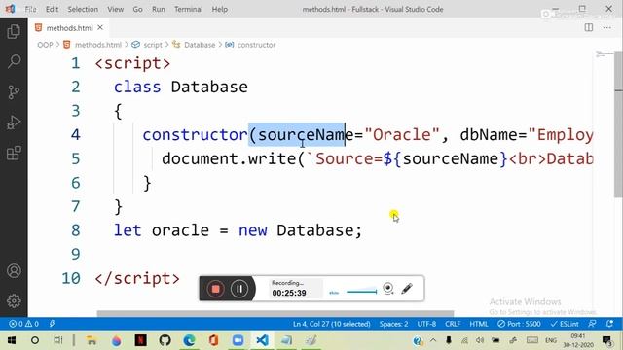The width and height of the screenshot is (623, 350).
Task: Open the Explorer view in activity bar
Action: pyautogui.click(x=14, y=31)
